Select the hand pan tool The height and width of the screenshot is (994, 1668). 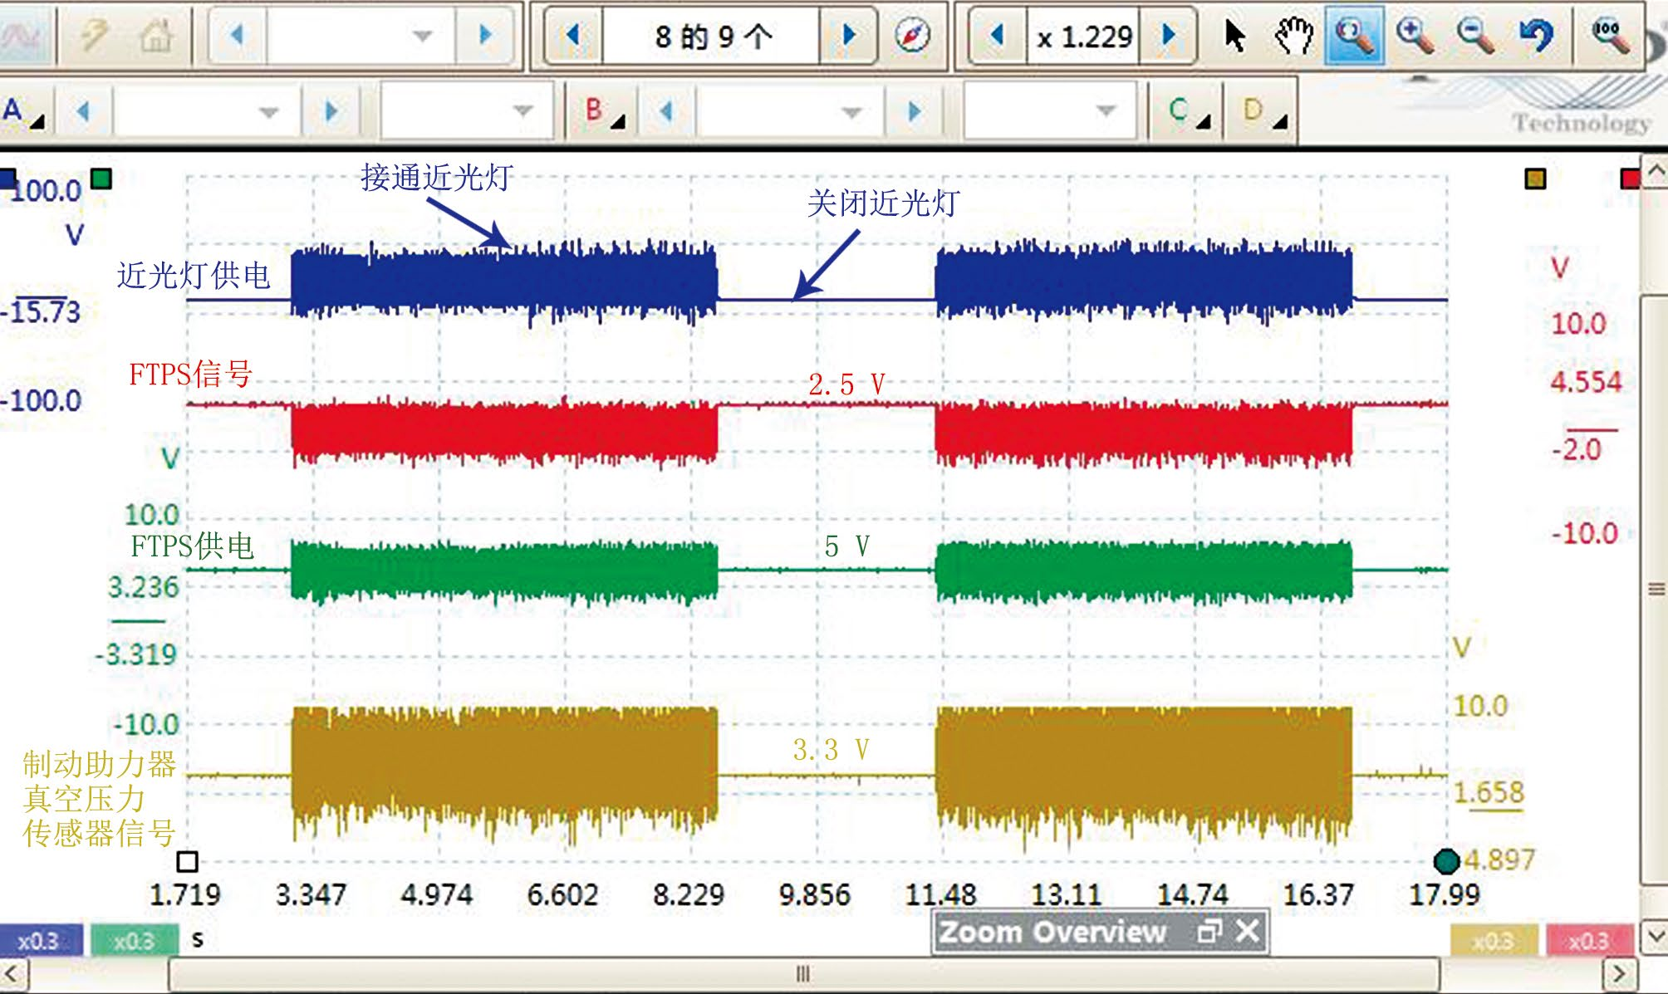pyautogui.click(x=1293, y=36)
